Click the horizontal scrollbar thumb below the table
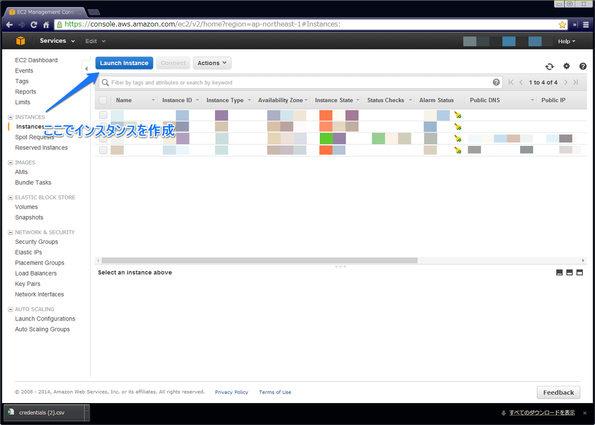 click(259, 261)
